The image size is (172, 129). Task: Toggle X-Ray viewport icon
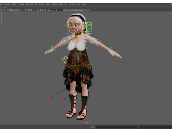tap(40, 10)
